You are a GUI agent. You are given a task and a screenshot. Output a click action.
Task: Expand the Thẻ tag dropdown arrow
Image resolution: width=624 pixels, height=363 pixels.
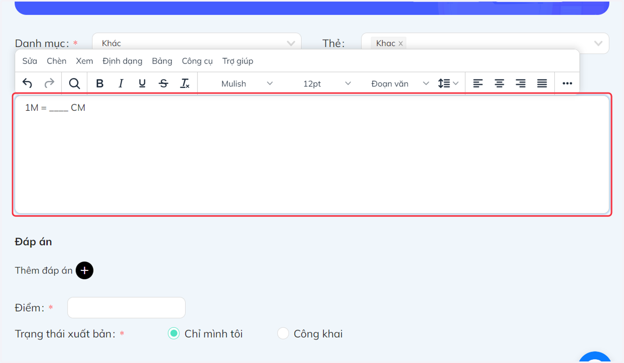pyautogui.click(x=599, y=43)
